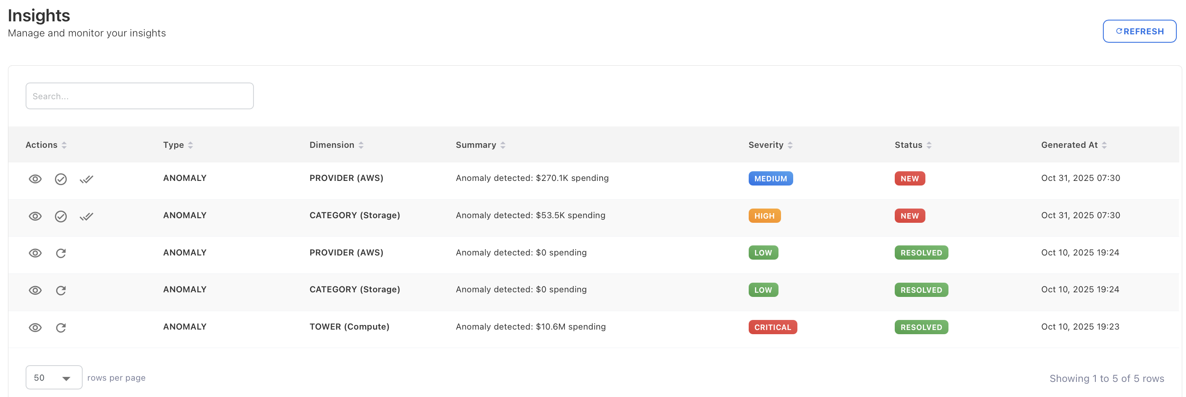Click the reload icon on the $0 Storage category row
The image size is (1186, 397).
point(61,290)
